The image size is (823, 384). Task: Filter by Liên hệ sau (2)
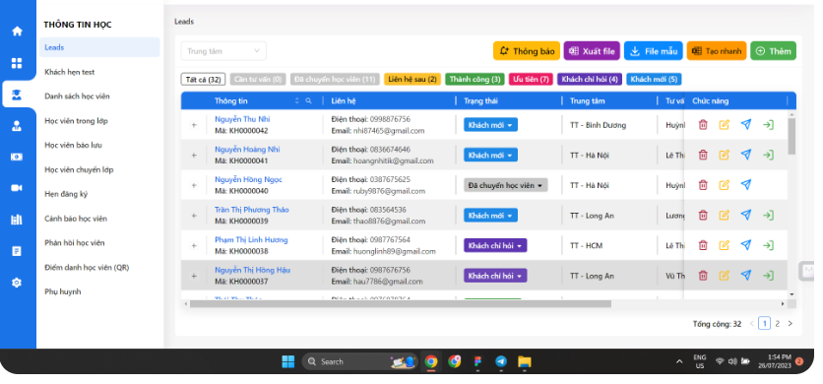[x=412, y=80]
